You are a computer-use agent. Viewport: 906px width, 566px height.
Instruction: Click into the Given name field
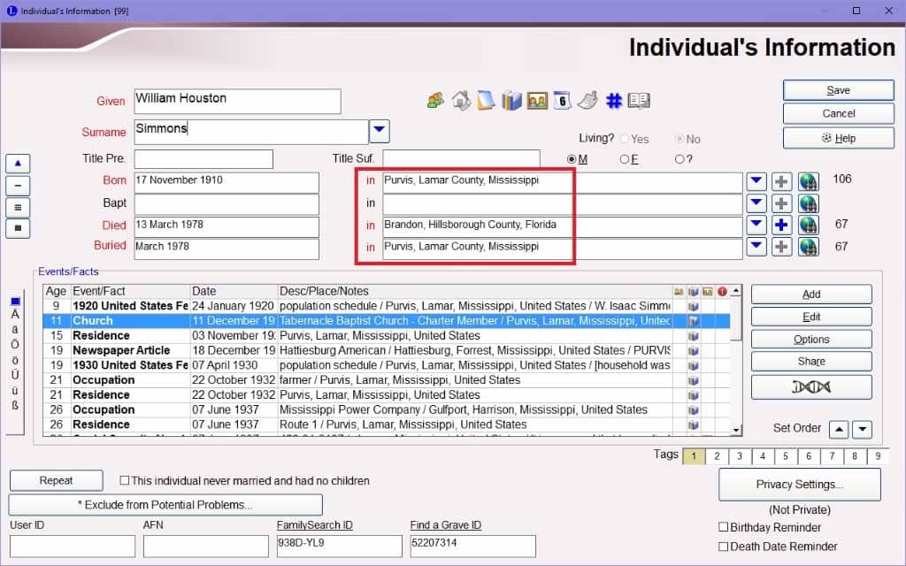click(237, 101)
